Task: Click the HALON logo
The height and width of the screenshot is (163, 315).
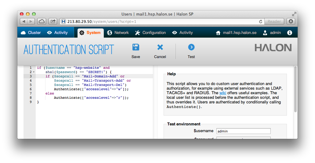Action: click(273, 48)
